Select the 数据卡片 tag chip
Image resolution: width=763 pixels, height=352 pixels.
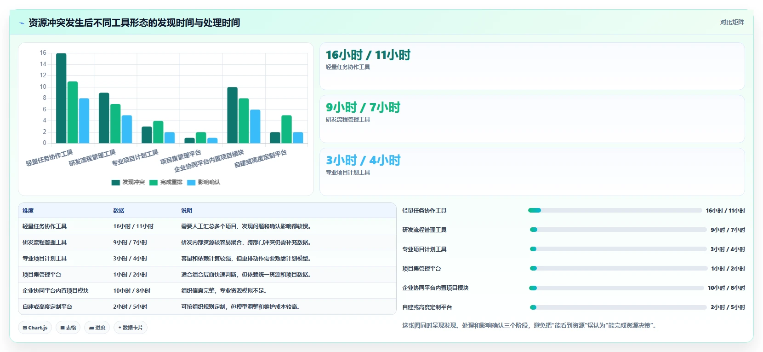tap(131, 328)
